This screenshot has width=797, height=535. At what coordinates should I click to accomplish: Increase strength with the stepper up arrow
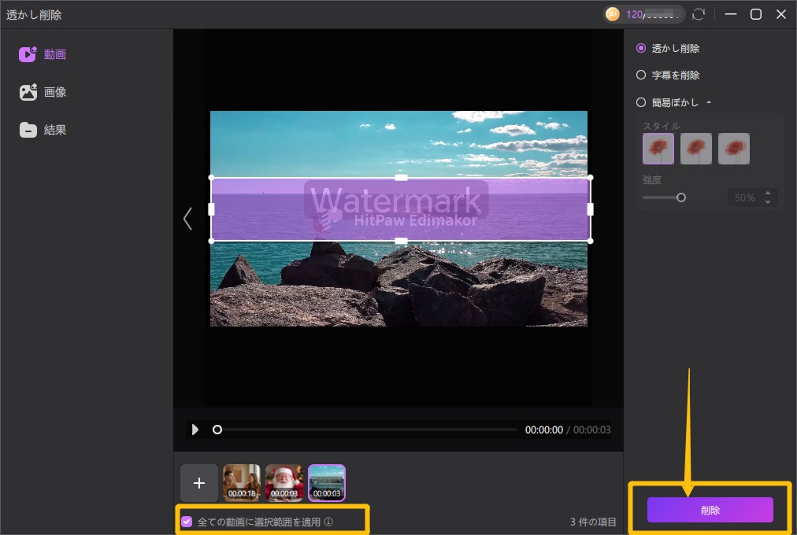tap(769, 194)
